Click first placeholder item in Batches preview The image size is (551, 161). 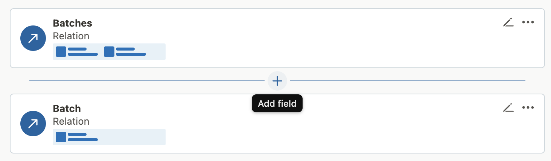pyautogui.click(x=77, y=52)
